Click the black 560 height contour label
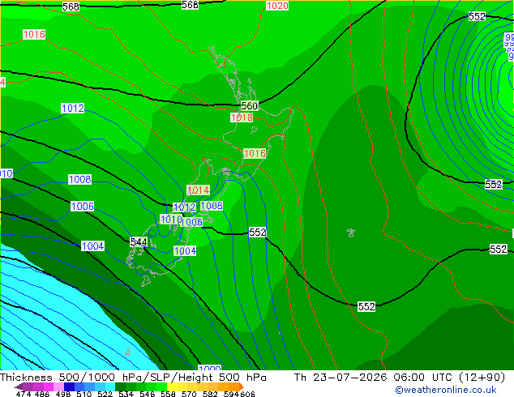 [249, 105]
